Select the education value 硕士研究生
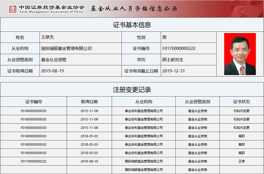 173,60
